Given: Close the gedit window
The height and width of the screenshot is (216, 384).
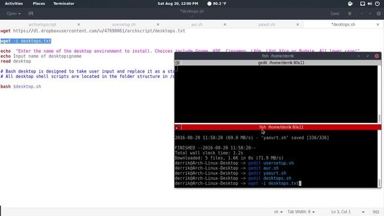Looking at the screenshot, I should point(379,14).
